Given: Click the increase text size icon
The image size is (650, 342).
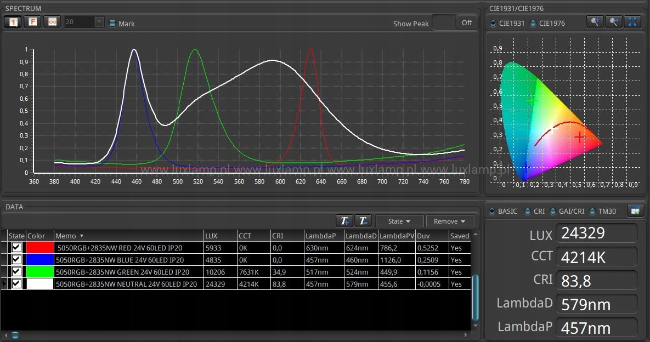Looking at the screenshot, I should (344, 221).
